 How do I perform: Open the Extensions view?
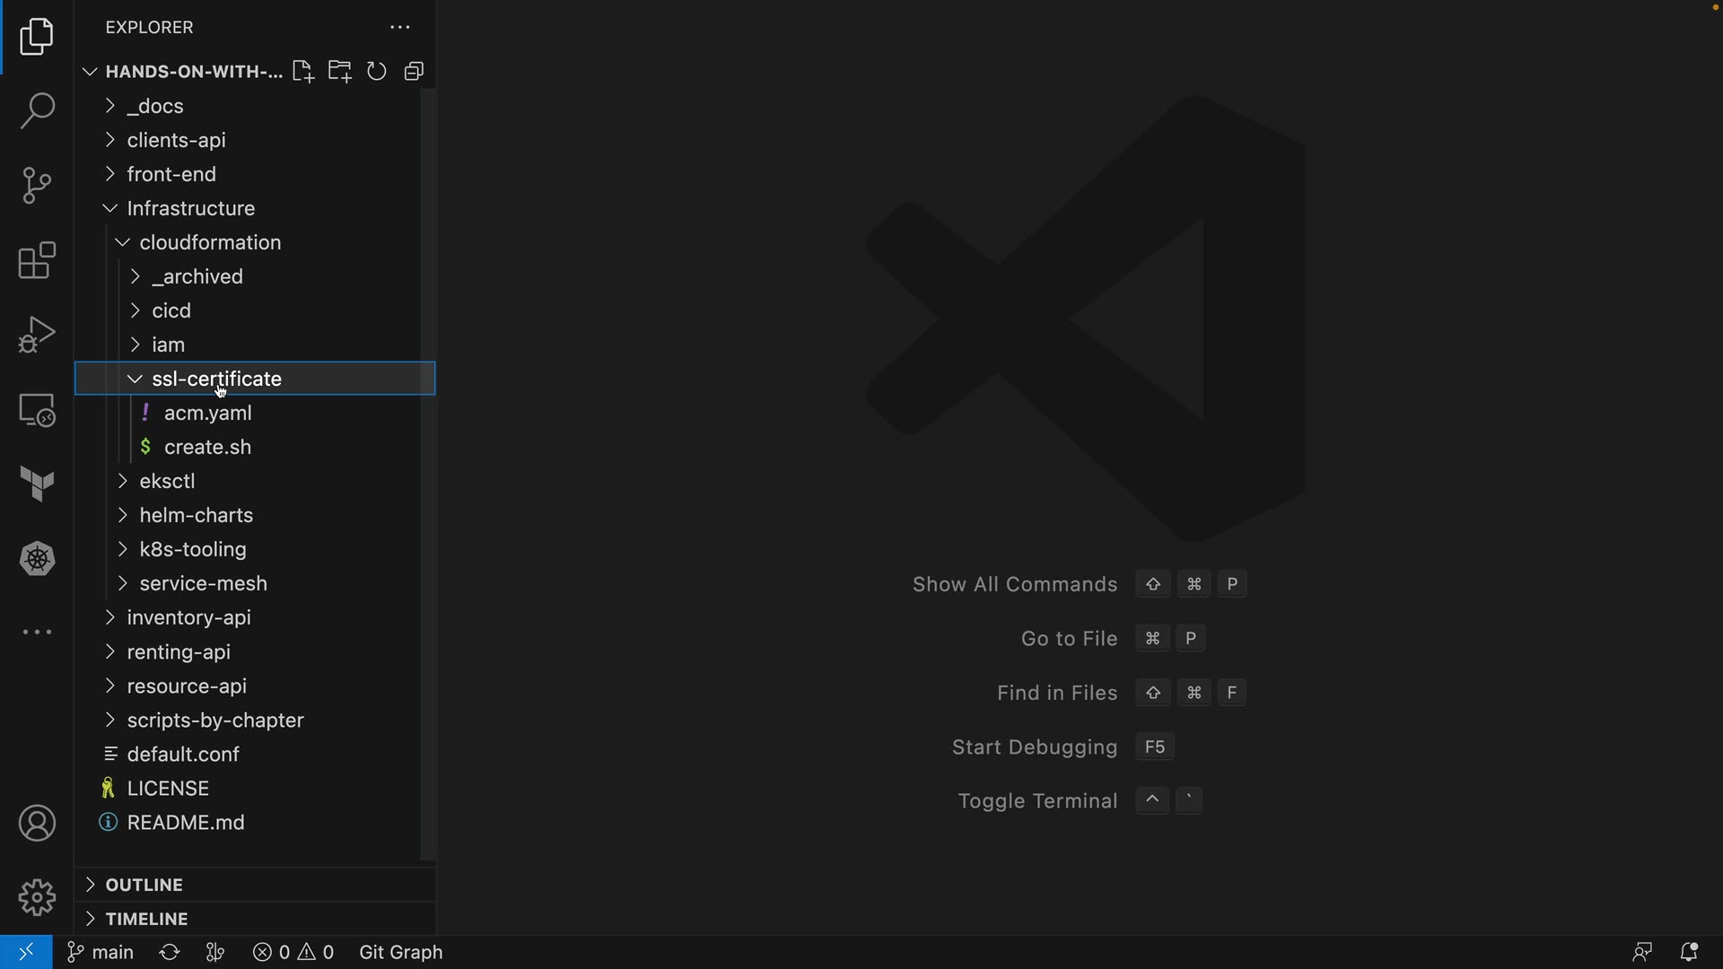(x=37, y=261)
